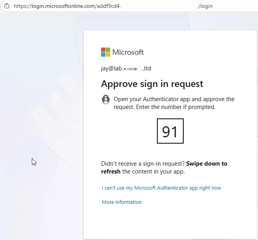Viewport: 258px width, 240px height.
Task: Click the Authenticator lock icon
Action: 106,100
